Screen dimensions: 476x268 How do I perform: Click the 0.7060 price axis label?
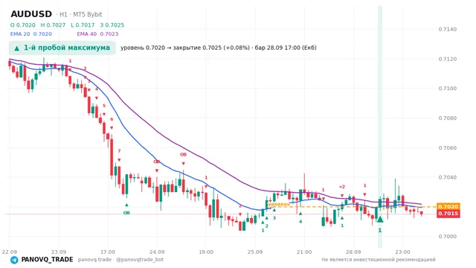pos(448,147)
